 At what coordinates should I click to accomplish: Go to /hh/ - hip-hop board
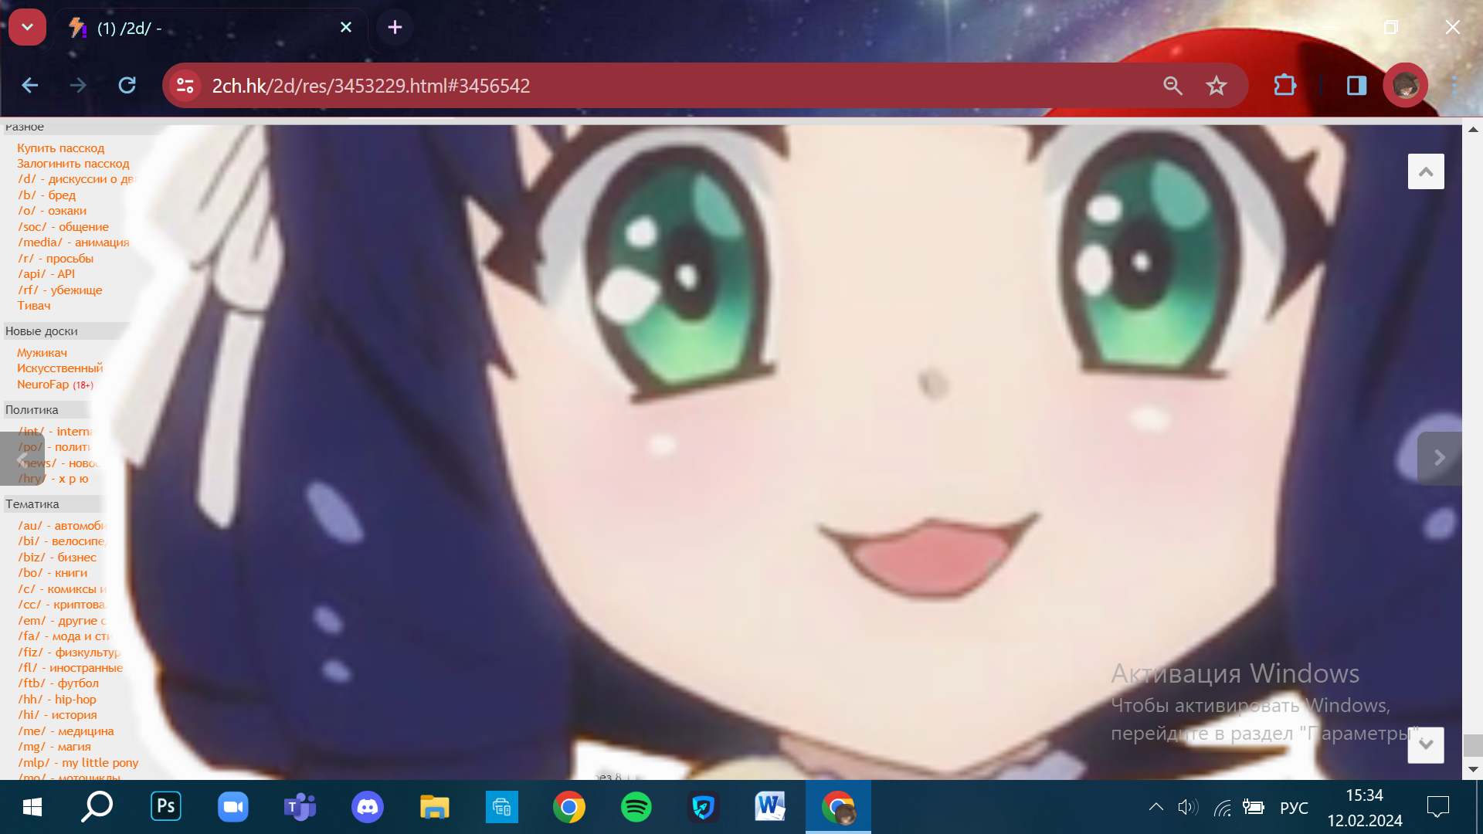coord(57,699)
